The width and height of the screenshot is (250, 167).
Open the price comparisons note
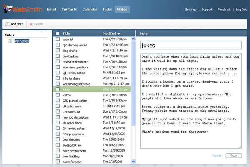[74, 151]
